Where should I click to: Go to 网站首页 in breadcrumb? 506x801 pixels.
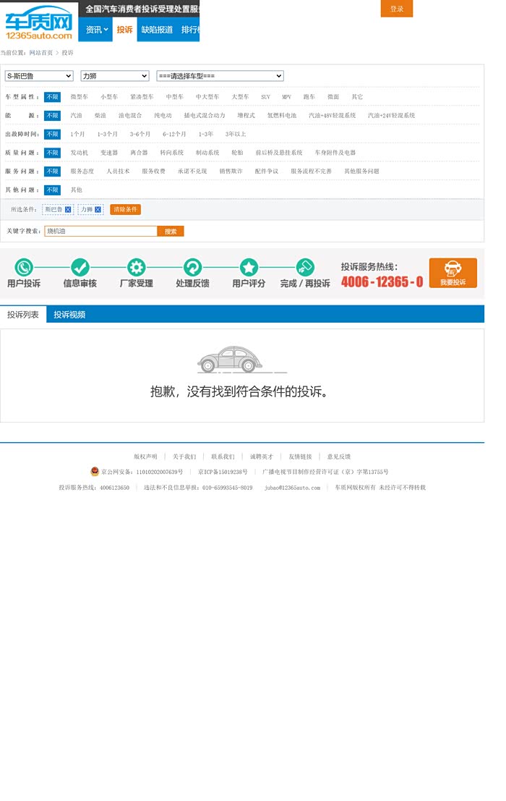pyautogui.click(x=40, y=53)
